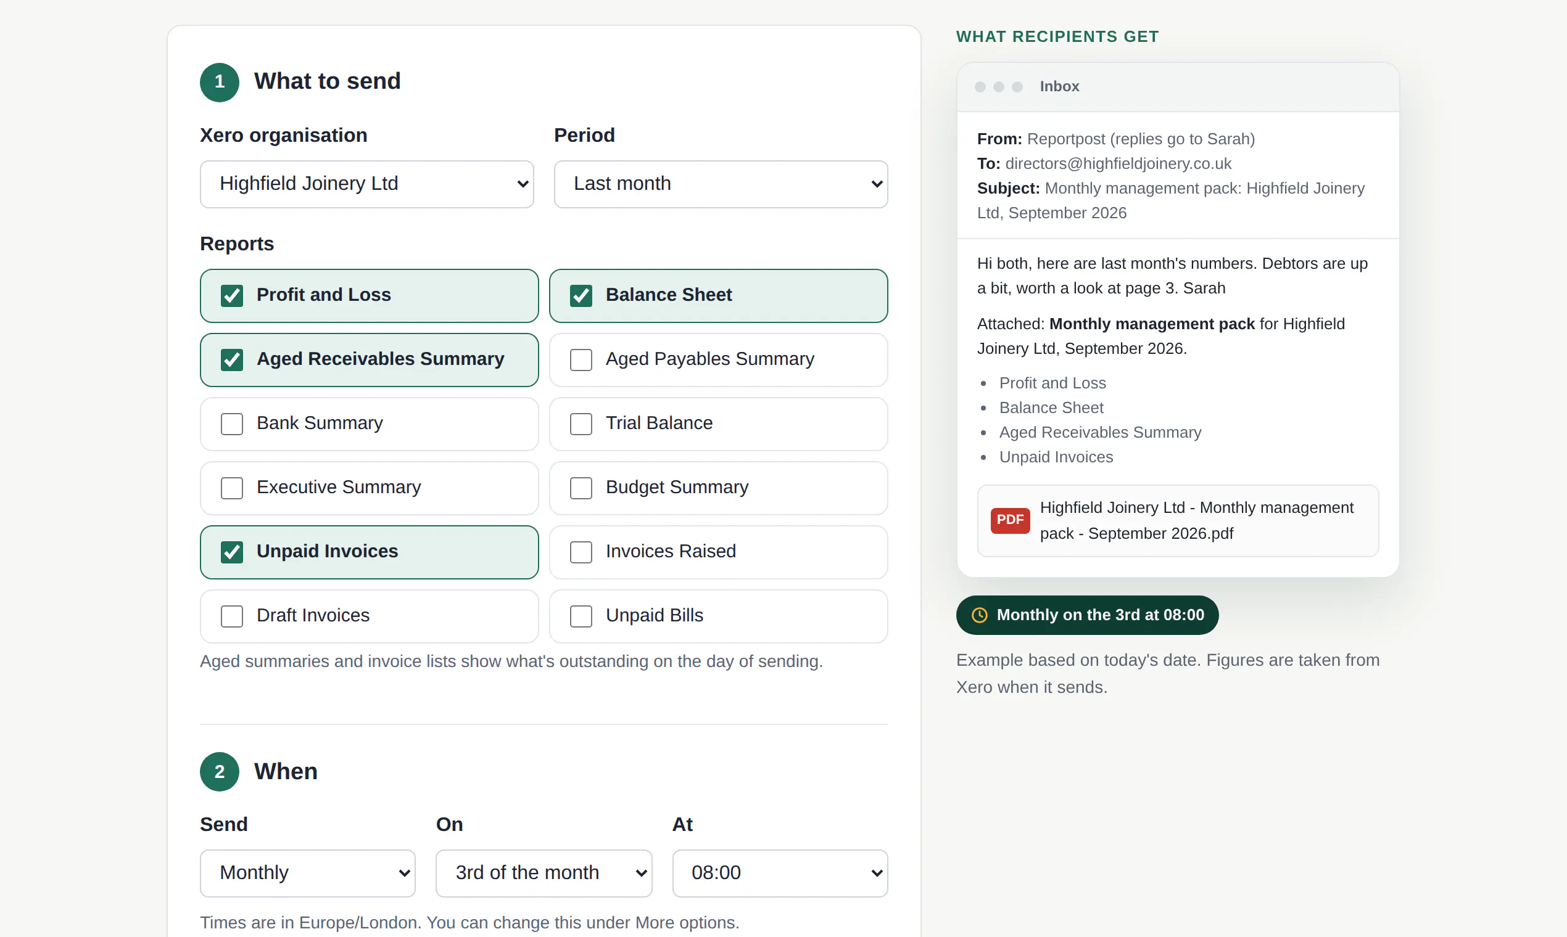Image resolution: width=1567 pixels, height=937 pixels.
Task: Tick the Invoices Raised checkbox
Action: click(581, 552)
